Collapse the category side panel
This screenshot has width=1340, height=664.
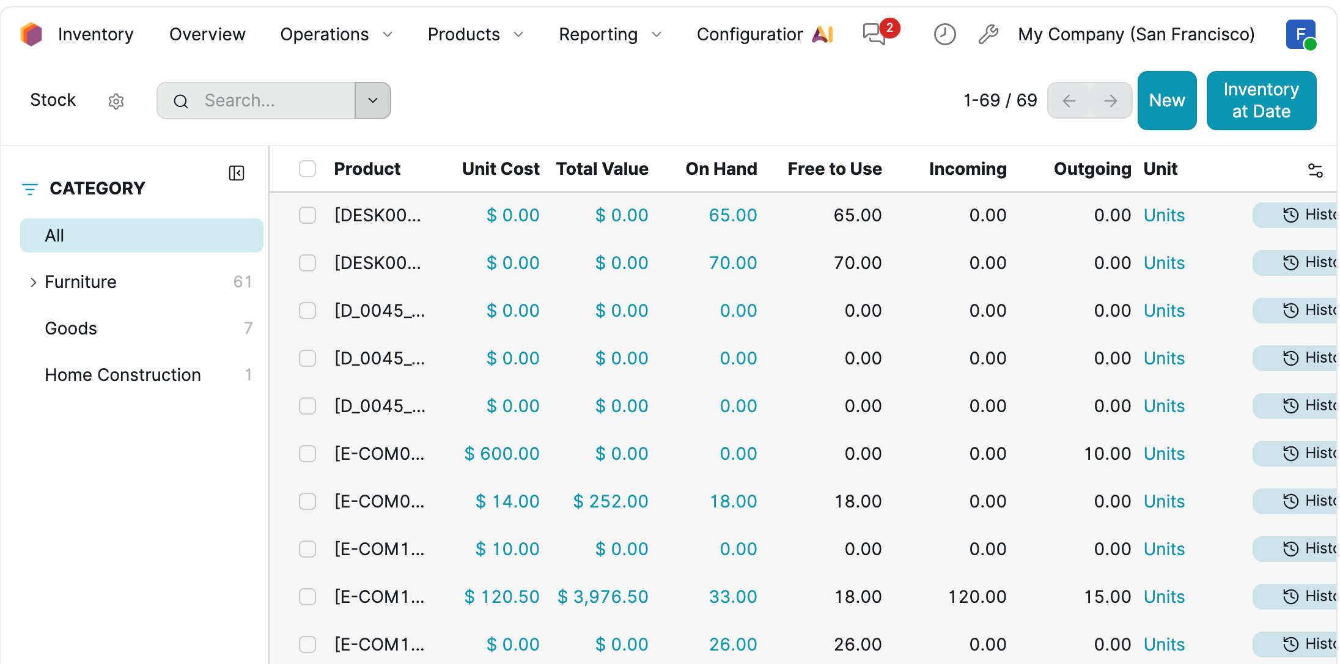(237, 173)
